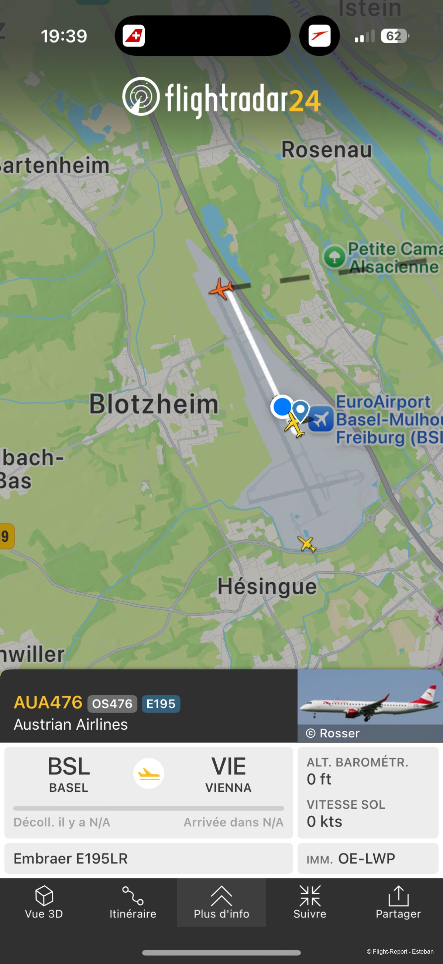The width and height of the screenshot is (443, 964).
Task: Expand the Plus d'info panel
Action: (221, 902)
